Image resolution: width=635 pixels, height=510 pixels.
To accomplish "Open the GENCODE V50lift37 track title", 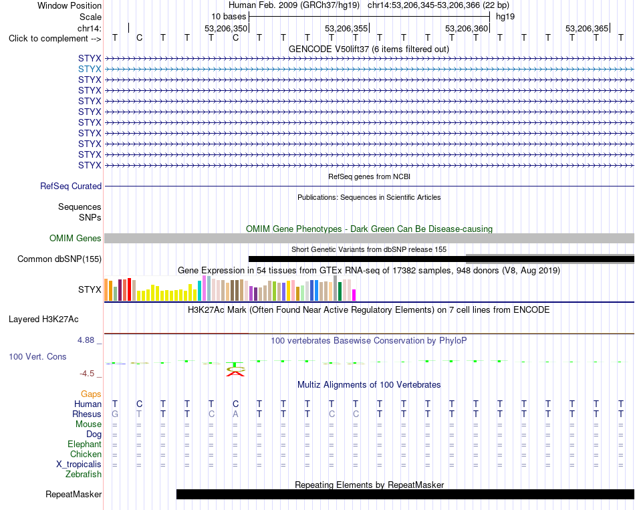I will pos(369,49).
